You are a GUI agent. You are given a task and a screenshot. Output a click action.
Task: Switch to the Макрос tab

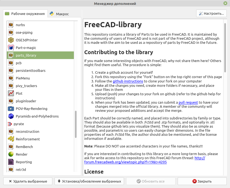coord(59,14)
